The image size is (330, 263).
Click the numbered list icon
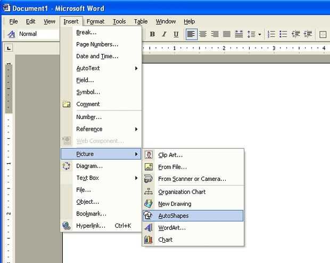(x=271, y=34)
